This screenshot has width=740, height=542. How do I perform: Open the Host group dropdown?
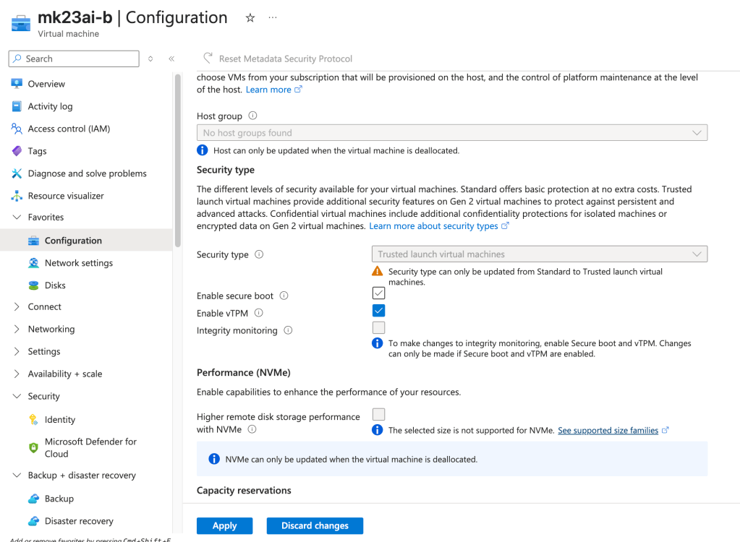(451, 133)
